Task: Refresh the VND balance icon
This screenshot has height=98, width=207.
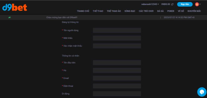Action: [172, 4]
